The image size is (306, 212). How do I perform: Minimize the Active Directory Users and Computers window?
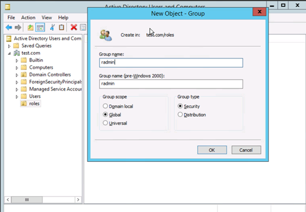click(x=272, y=6)
